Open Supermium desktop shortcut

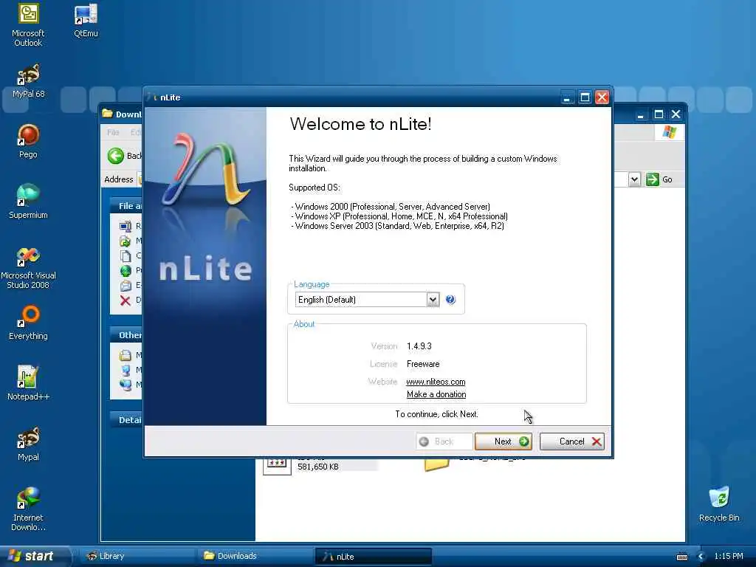click(x=28, y=202)
